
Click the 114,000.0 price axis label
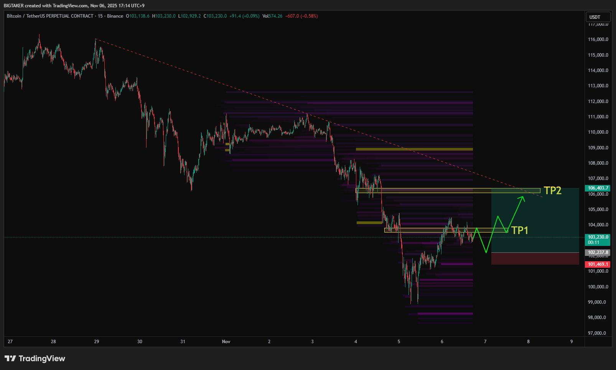coord(598,70)
